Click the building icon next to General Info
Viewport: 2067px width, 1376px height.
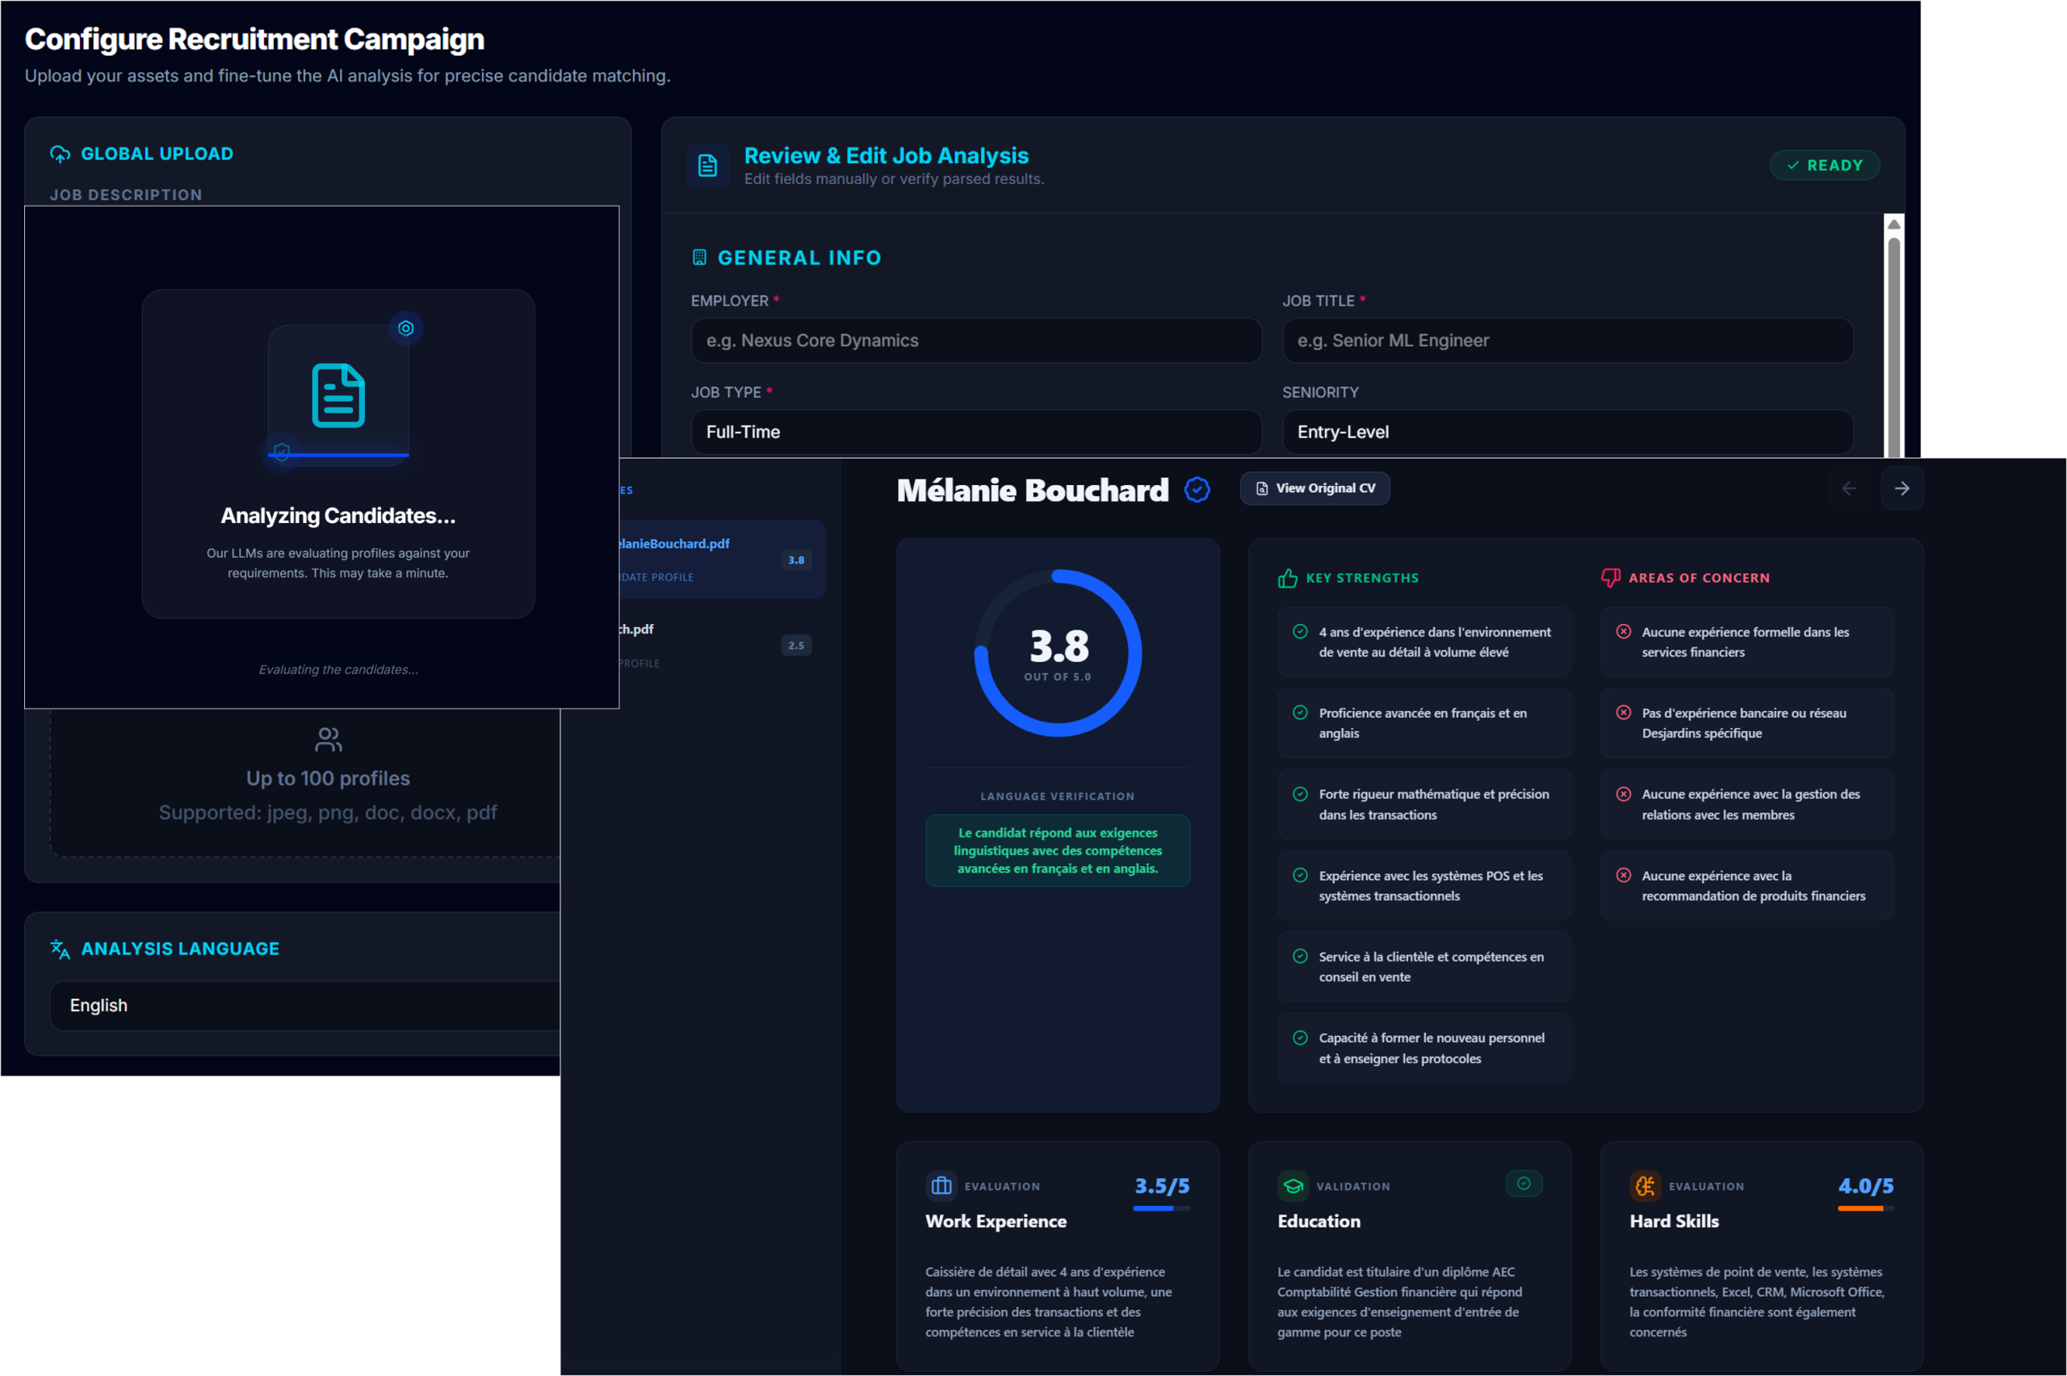pyautogui.click(x=699, y=257)
